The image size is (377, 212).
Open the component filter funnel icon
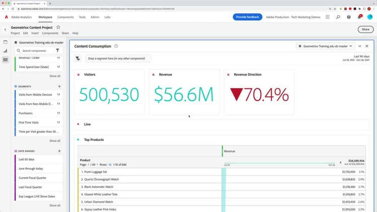(x=57, y=50)
